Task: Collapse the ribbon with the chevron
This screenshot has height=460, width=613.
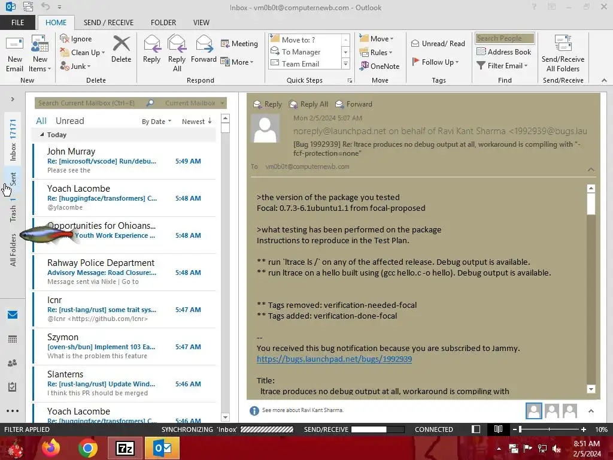Action: 604,81
